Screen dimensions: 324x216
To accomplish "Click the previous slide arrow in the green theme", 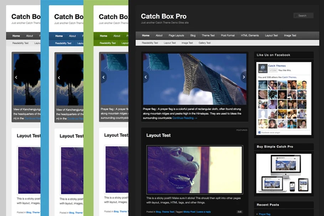I will pos(103,77).
